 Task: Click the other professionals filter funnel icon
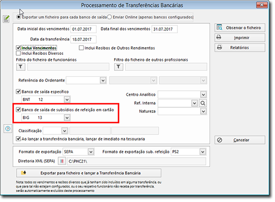click(119, 67)
